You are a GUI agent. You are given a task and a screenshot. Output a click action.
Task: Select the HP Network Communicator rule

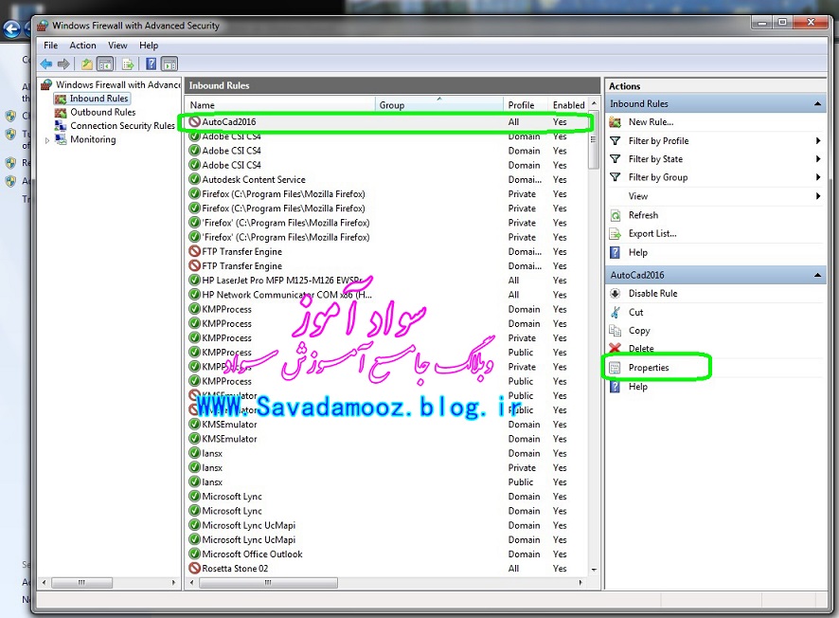coord(387,295)
